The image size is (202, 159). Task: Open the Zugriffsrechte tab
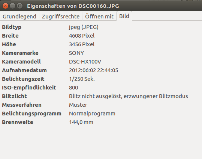click(x=61, y=16)
